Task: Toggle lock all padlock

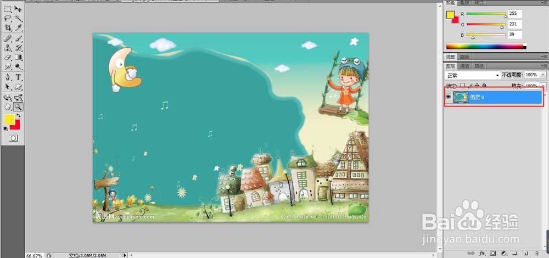Action: 484,85
